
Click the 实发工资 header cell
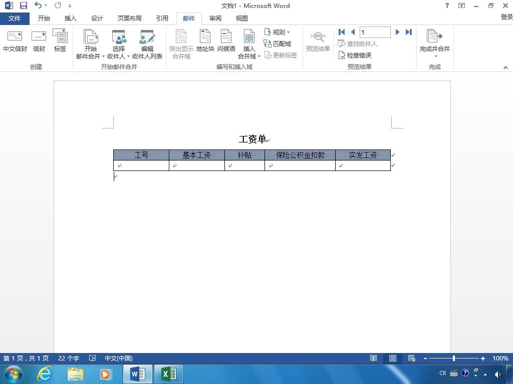[x=363, y=155]
